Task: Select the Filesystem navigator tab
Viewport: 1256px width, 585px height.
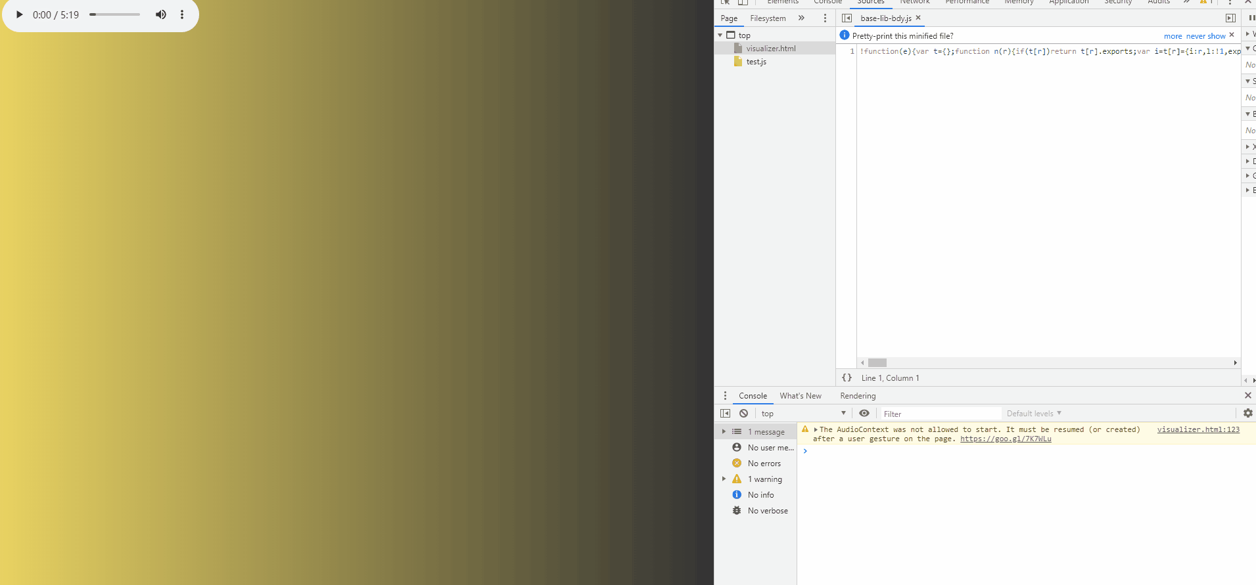Action: click(x=768, y=18)
